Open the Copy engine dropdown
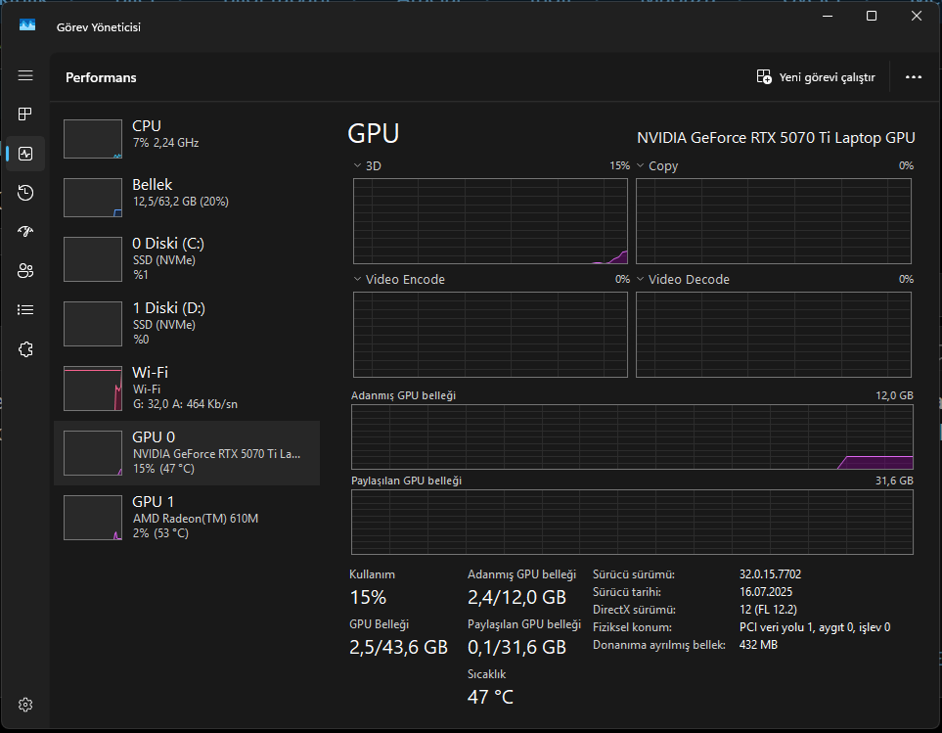 click(x=657, y=165)
